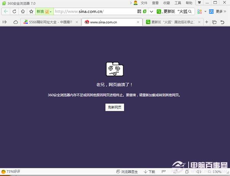The width and height of the screenshot is (230, 176).
Task: Click the user account avatar icon
Action: click(x=136, y=3)
